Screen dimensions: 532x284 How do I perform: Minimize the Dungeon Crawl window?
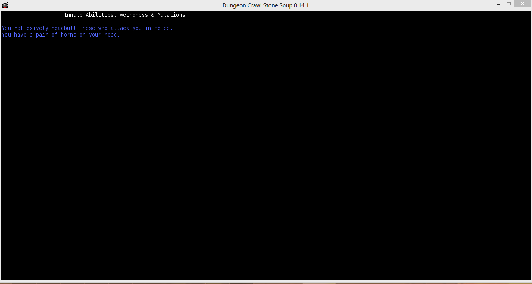point(498,4)
